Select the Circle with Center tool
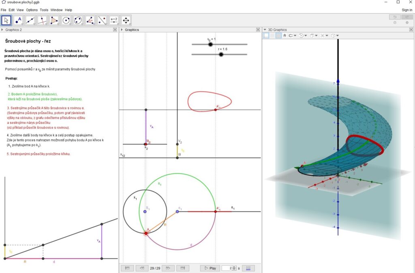Viewport: 415px width, 273px height. [66, 20]
